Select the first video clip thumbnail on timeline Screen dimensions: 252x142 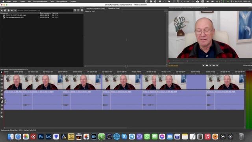(13, 82)
